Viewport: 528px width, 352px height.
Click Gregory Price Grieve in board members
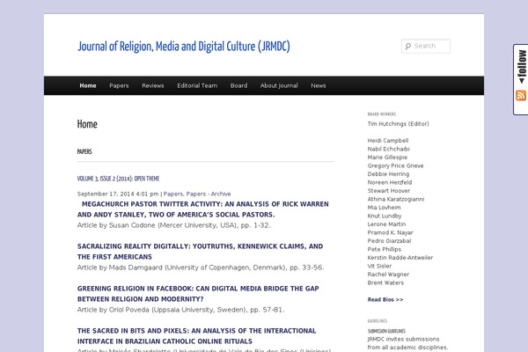[395, 165]
